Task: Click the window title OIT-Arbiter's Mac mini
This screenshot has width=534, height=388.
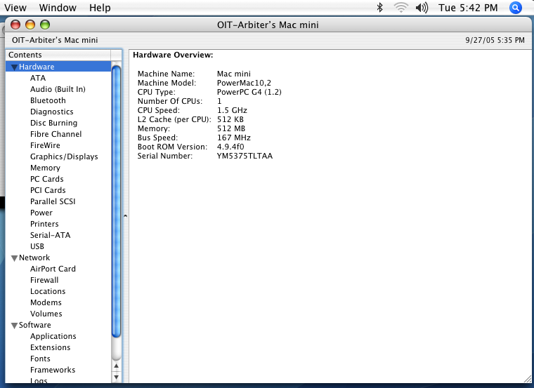Action: 268,25
